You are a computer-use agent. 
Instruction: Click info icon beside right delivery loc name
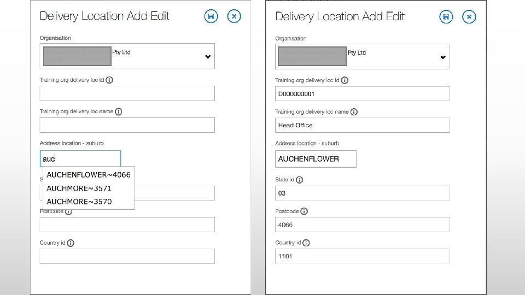point(354,112)
